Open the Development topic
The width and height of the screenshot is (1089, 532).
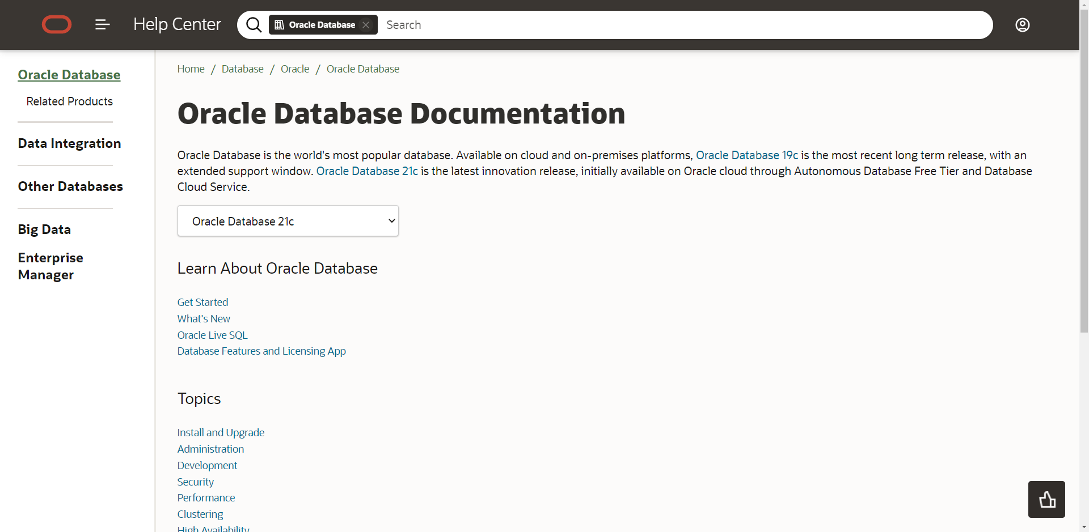208,466
